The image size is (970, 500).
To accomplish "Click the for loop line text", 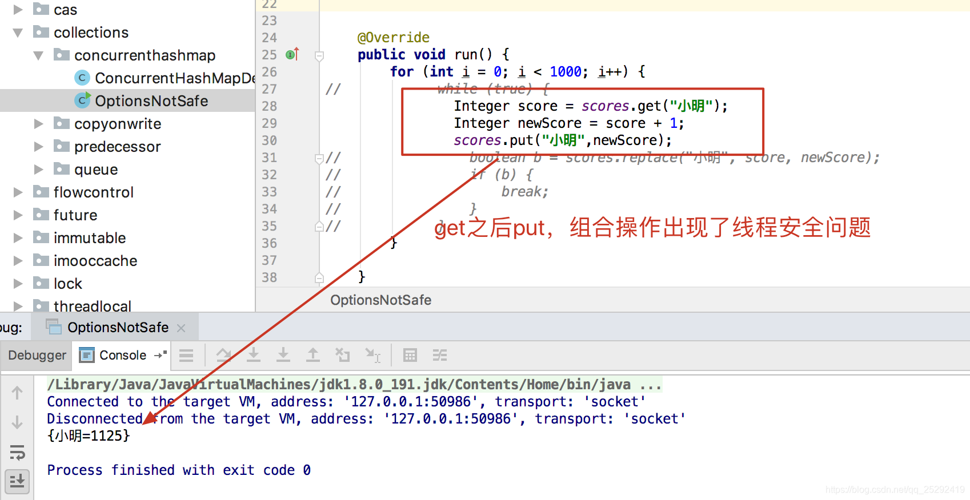I will click(518, 72).
